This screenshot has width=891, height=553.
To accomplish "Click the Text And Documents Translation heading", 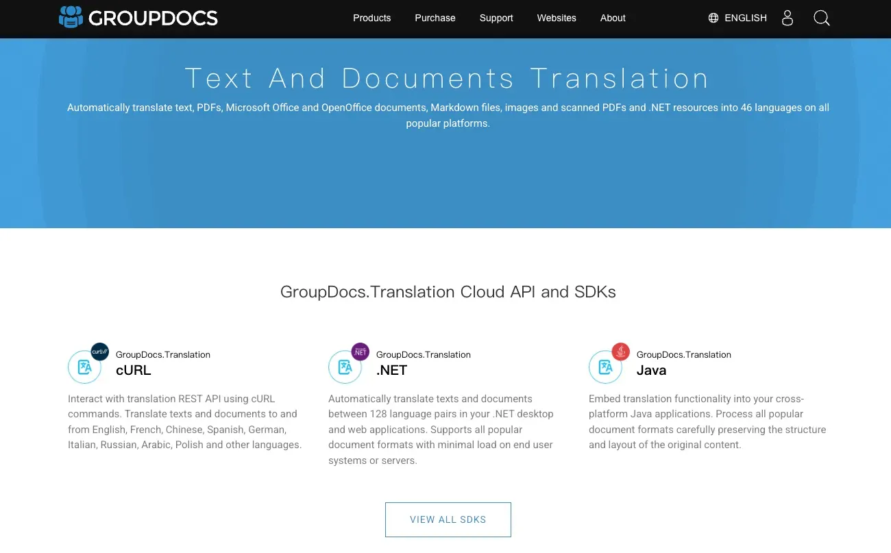I will click(447, 78).
